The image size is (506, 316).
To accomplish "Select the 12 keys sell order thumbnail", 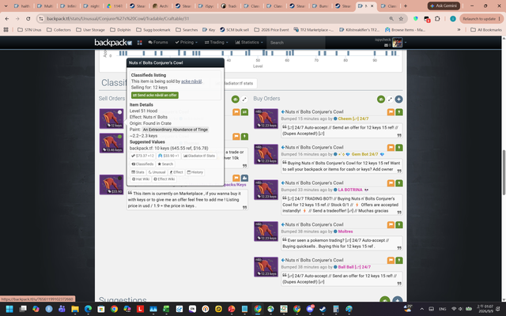I will click(111, 118).
